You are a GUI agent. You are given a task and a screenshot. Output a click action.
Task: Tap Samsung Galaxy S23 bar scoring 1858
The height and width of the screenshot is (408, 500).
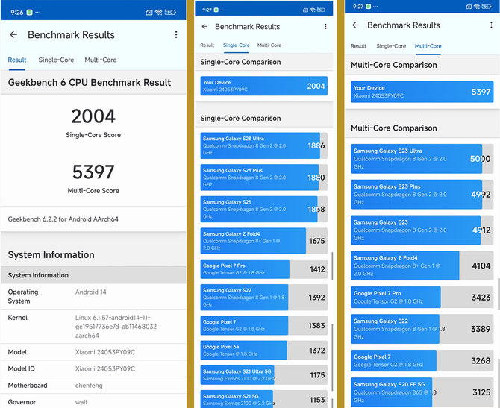tap(263, 209)
